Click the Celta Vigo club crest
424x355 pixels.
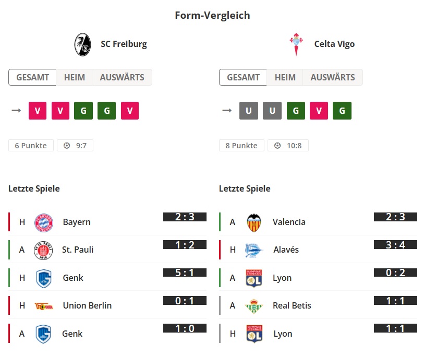296,43
